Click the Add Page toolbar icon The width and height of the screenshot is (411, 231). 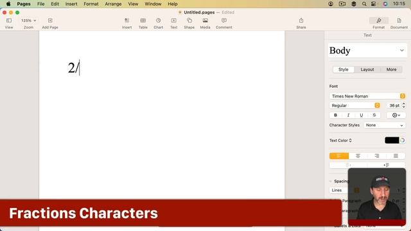tap(50, 21)
